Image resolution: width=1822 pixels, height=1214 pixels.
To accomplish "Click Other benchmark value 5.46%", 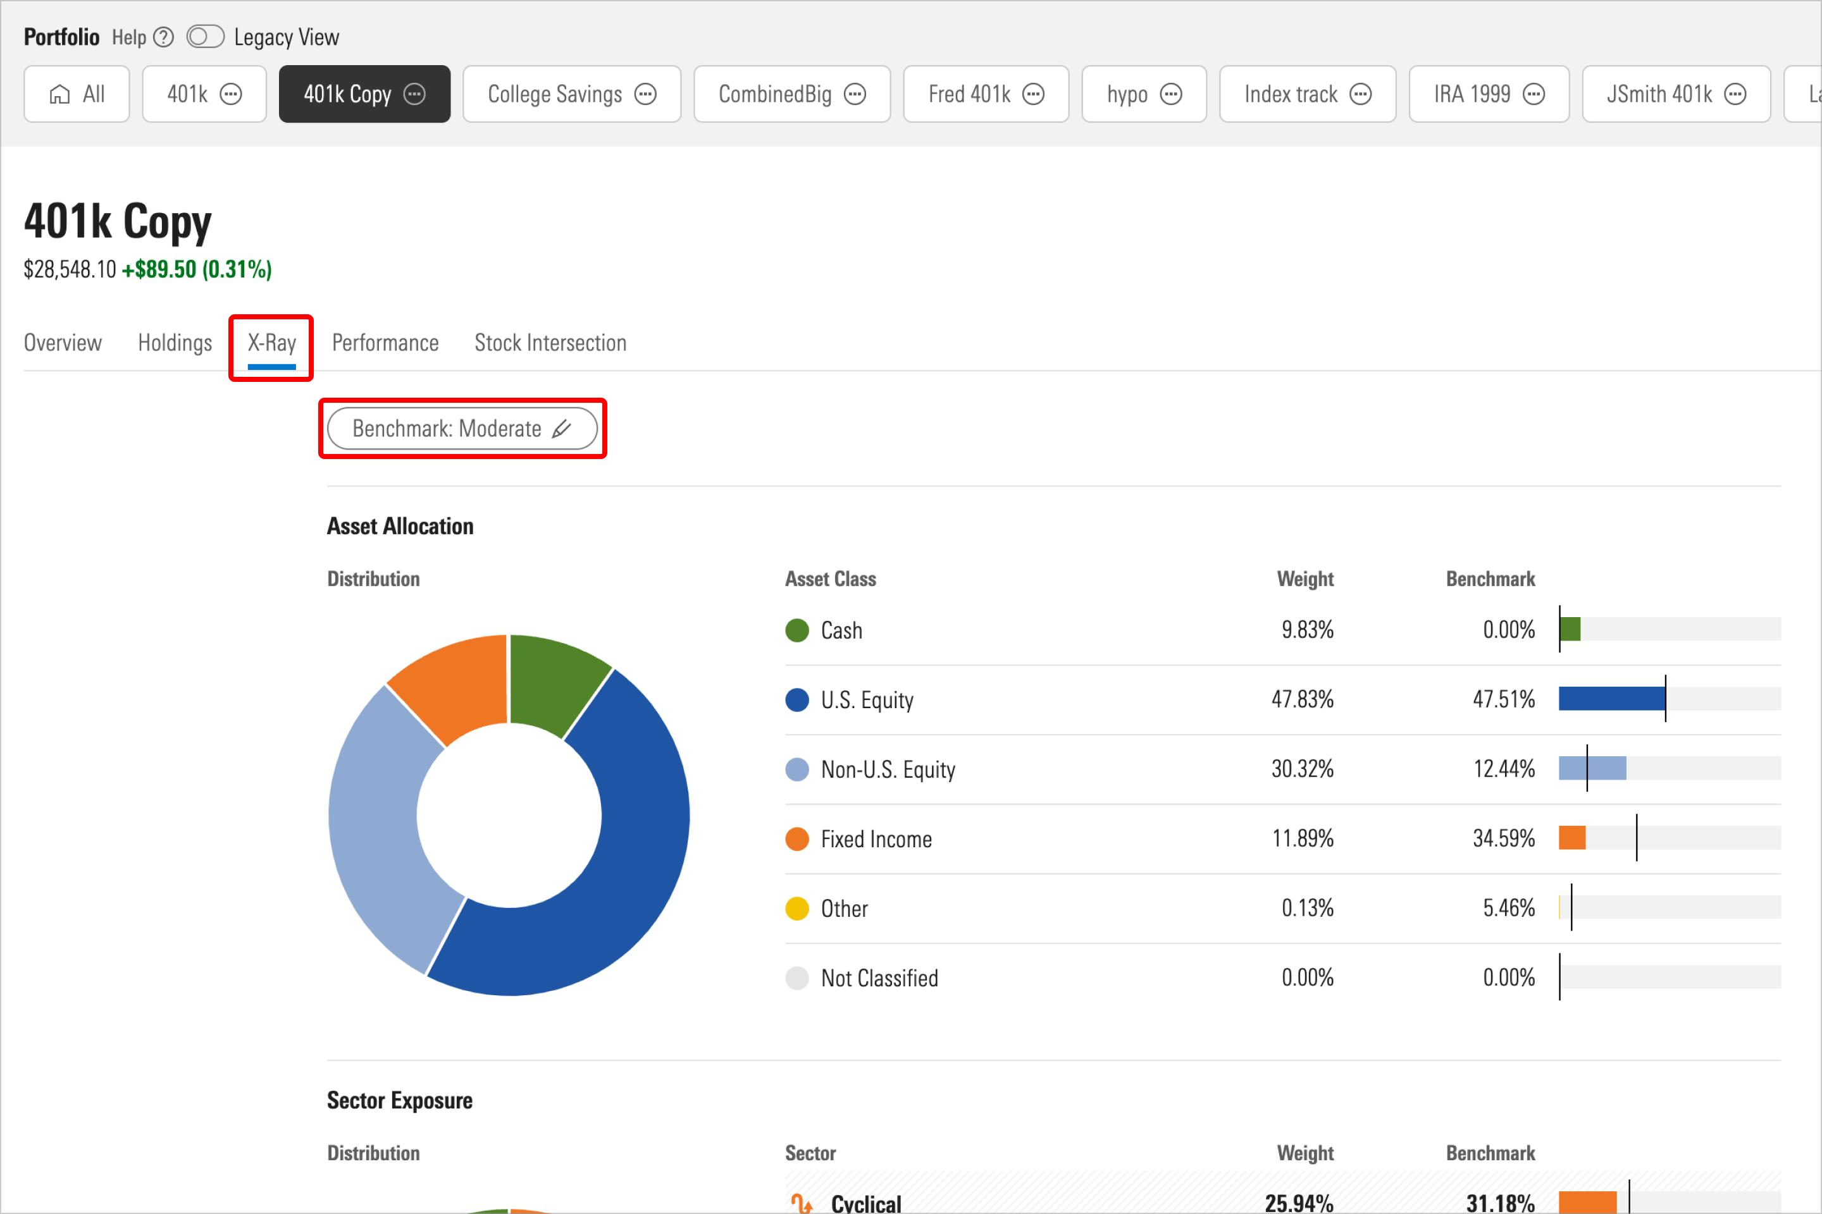I will click(x=1509, y=908).
